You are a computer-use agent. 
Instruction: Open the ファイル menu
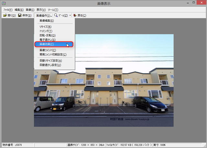(x=8, y=10)
